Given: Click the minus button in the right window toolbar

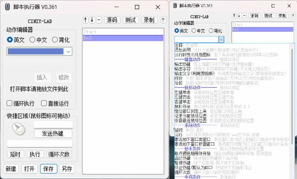Looking at the screenshot, I should pos(244,16).
